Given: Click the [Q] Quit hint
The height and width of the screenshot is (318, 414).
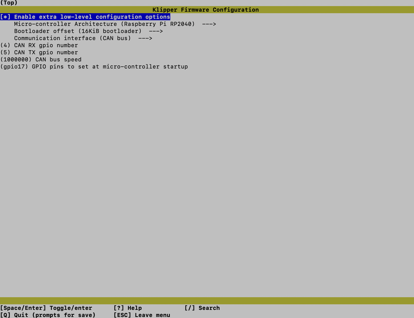Looking at the screenshot, I should pyautogui.click(x=48, y=315).
